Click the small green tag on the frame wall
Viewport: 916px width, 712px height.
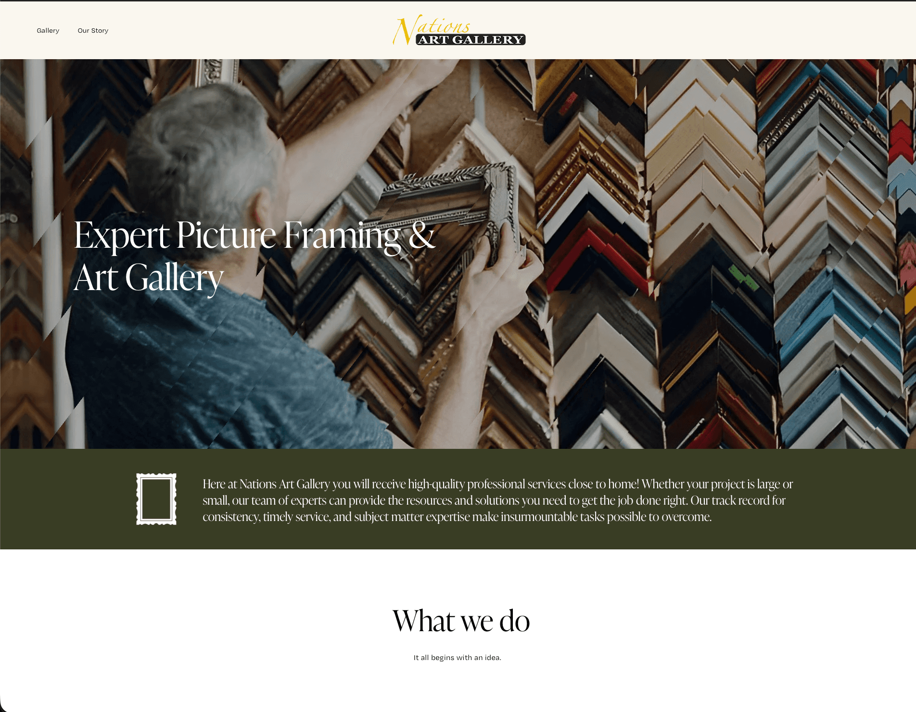point(743,278)
